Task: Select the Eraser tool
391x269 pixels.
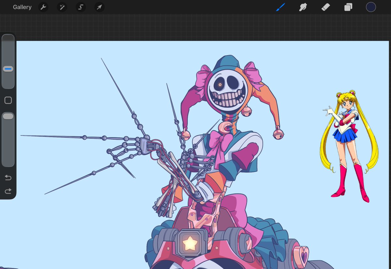Action: 326,7
